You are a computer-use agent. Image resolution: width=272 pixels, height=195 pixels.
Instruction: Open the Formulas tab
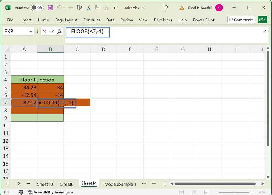[92, 20]
